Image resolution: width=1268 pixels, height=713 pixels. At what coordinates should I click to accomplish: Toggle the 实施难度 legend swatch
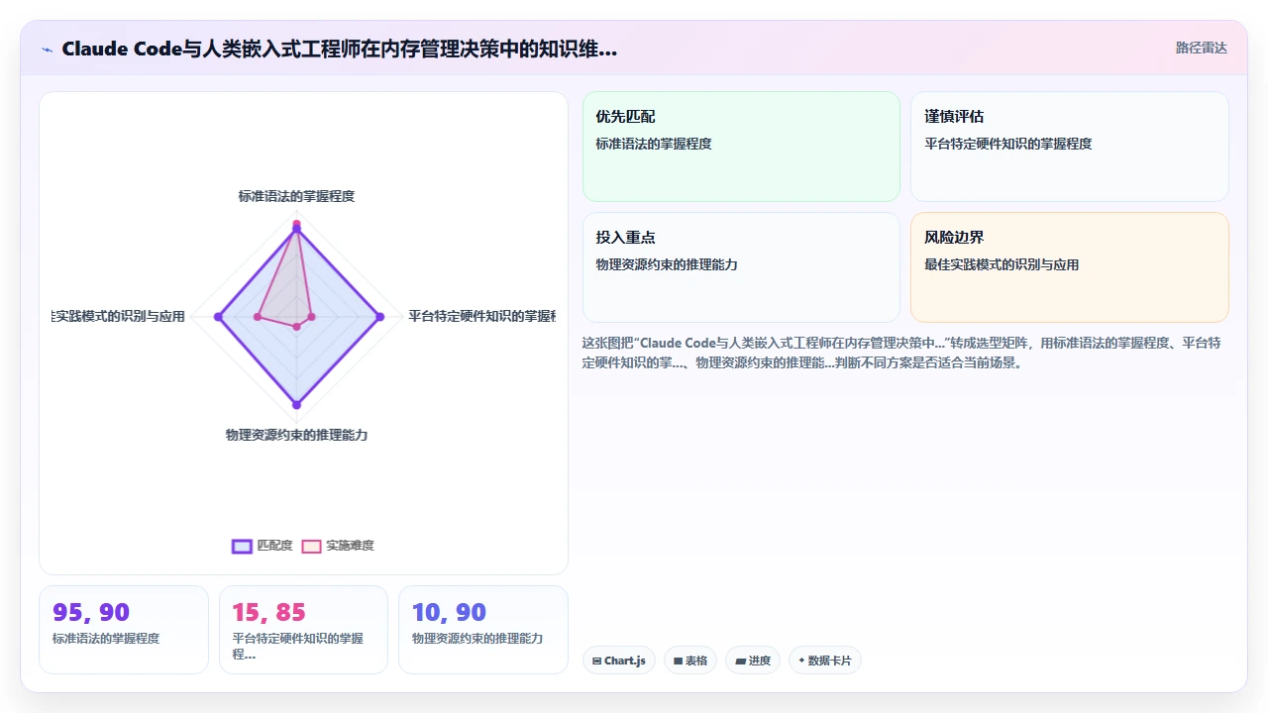(311, 546)
